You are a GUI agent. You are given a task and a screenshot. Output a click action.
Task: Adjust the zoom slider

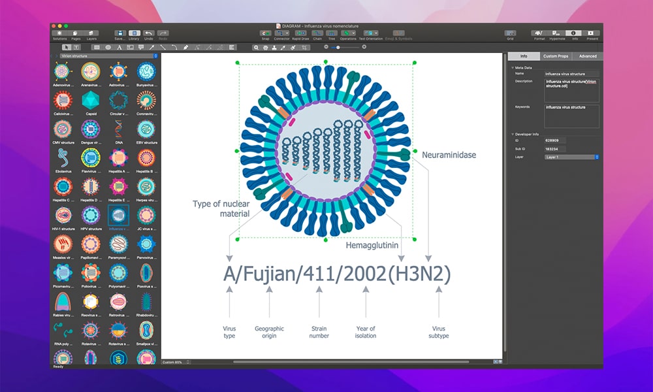tap(338, 48)
